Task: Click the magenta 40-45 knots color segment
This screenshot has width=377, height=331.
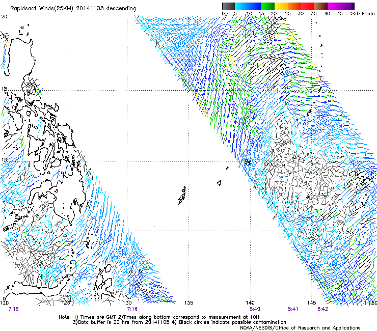Action: 334,6
